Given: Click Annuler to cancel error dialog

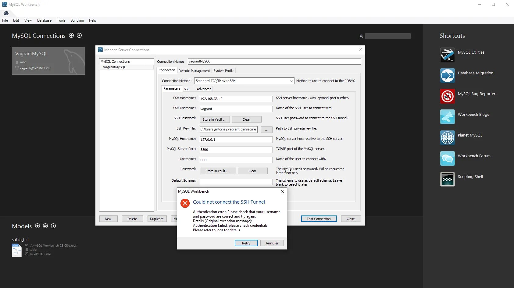Looking at the screenshot, I should click(272, 243).
